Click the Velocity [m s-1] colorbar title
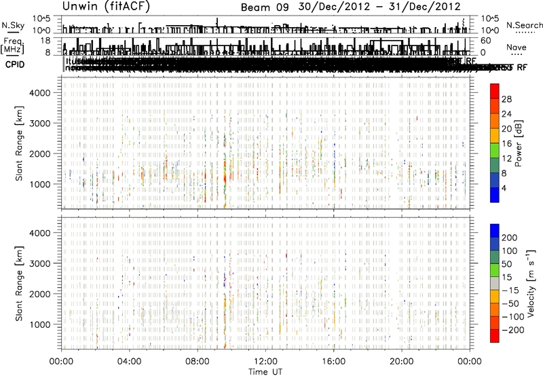Image resolution: width=543 pixels, height=376 pixels. pos(531,284)
